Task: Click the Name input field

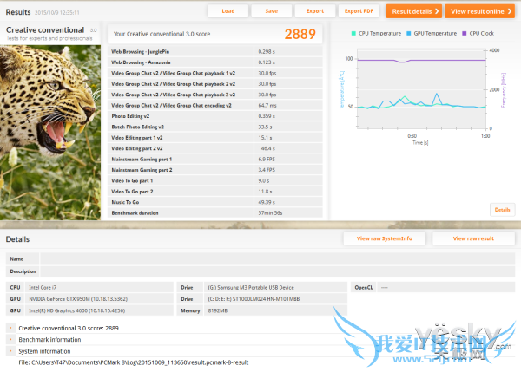Action: [278, 259]
